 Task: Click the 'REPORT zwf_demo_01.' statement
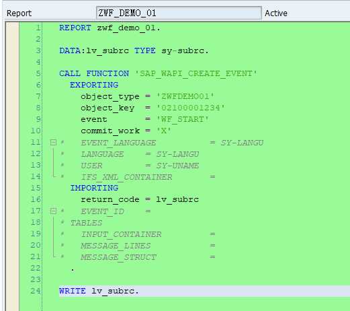click(x=110, y=28)
